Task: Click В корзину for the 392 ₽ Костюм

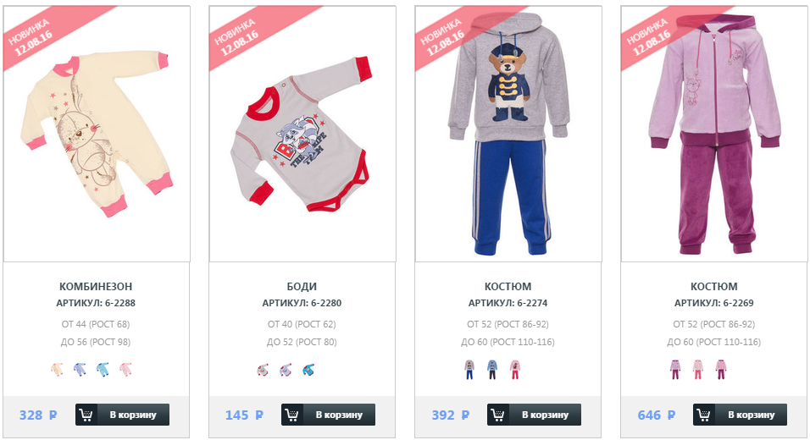Action: click(x=534, y=415)
